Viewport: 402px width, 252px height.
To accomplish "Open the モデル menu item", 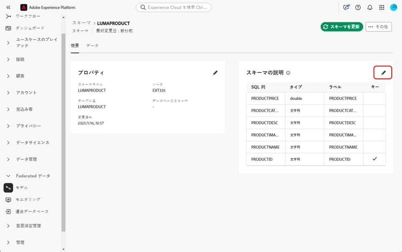I will [22, 188].
